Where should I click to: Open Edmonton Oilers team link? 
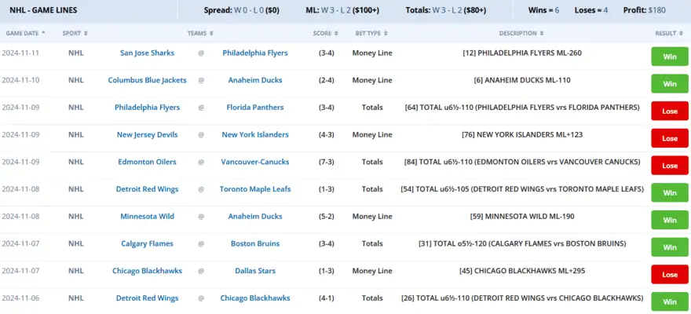pyautogui.click(x=147, y=162)
